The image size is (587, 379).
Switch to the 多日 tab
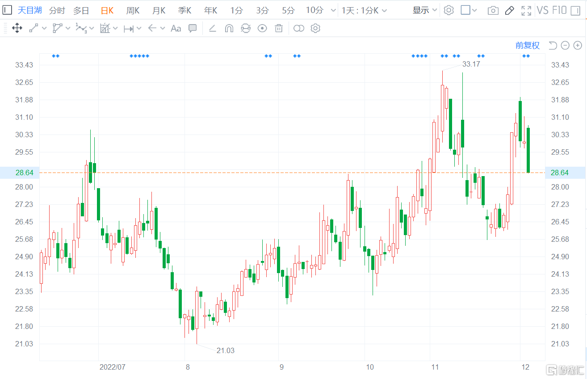point(81,10)
